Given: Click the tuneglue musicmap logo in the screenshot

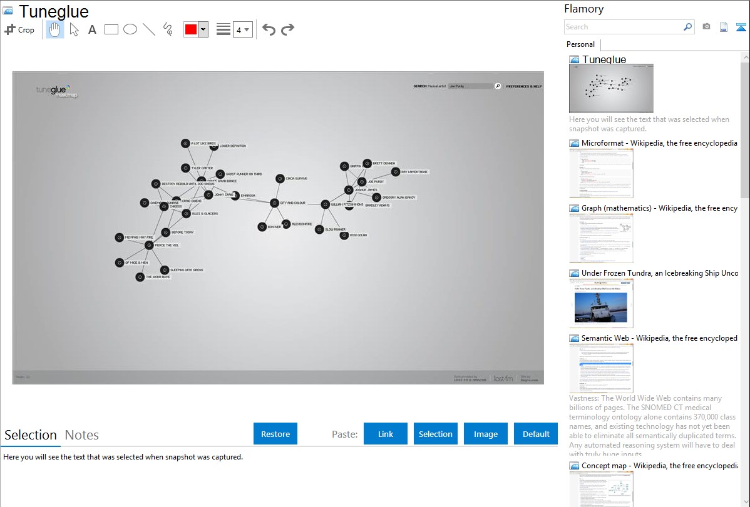Looking at the screenshot, I should (56, 91).
